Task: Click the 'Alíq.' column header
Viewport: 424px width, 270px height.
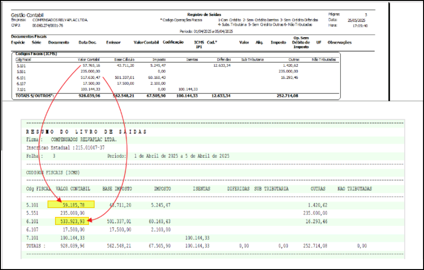Action: pyautogui.click(x=259, y=42)
